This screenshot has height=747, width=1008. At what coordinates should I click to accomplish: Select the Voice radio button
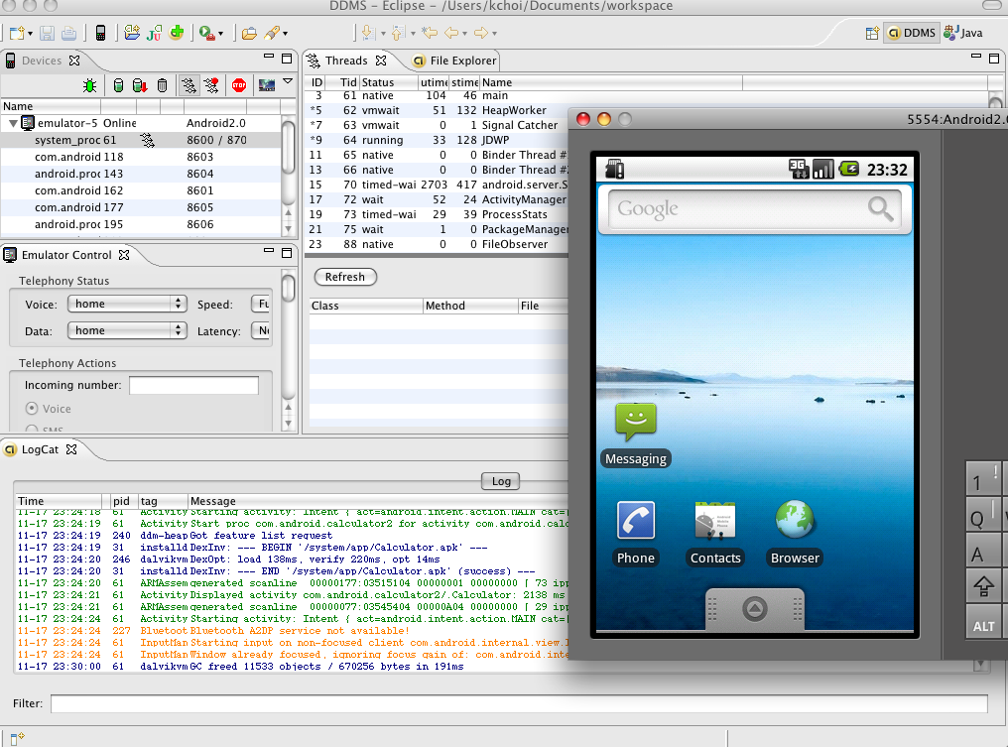point(32,408)
